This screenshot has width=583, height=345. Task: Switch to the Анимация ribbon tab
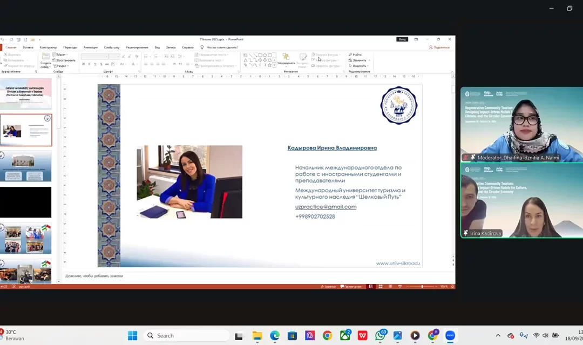point(91,48)
